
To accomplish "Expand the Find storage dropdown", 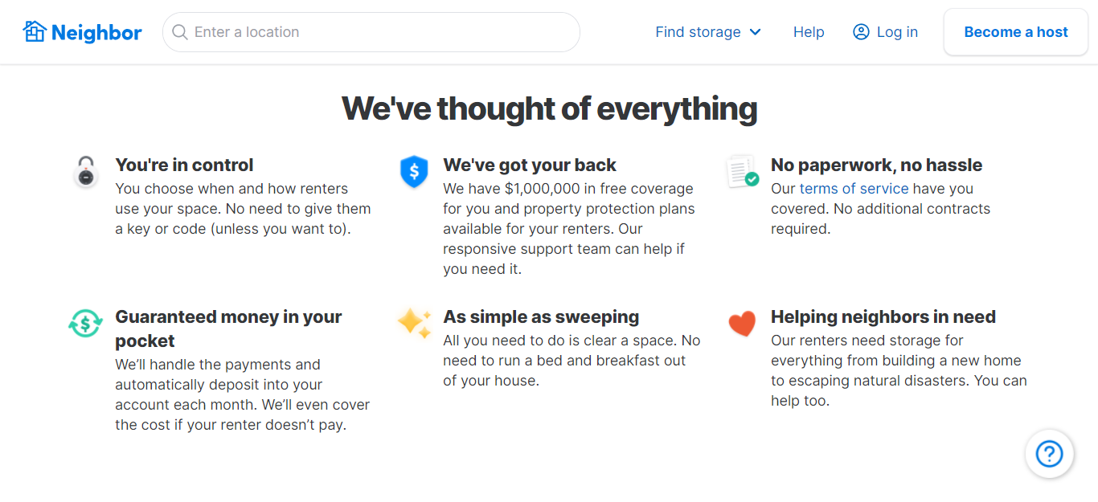I will [698, 32].
